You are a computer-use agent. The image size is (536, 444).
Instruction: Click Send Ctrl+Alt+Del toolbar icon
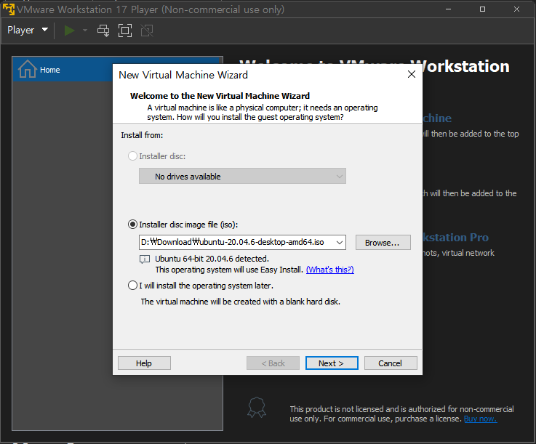(x=103, y=31)
